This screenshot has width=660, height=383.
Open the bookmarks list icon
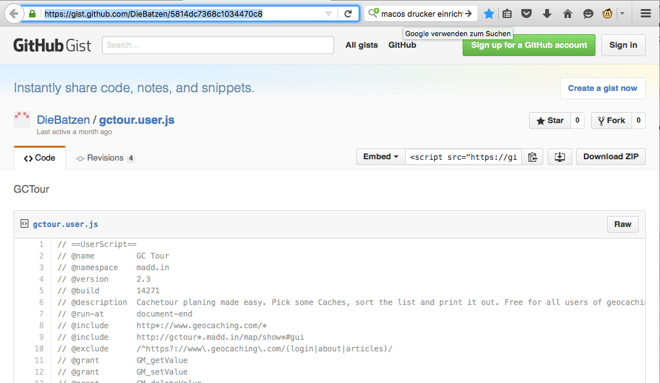[x=507, y=14]
